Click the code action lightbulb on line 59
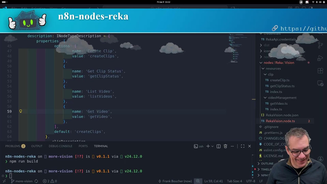Image resolution: width=327 pixels, height=184 pixels. pos(21,111)
